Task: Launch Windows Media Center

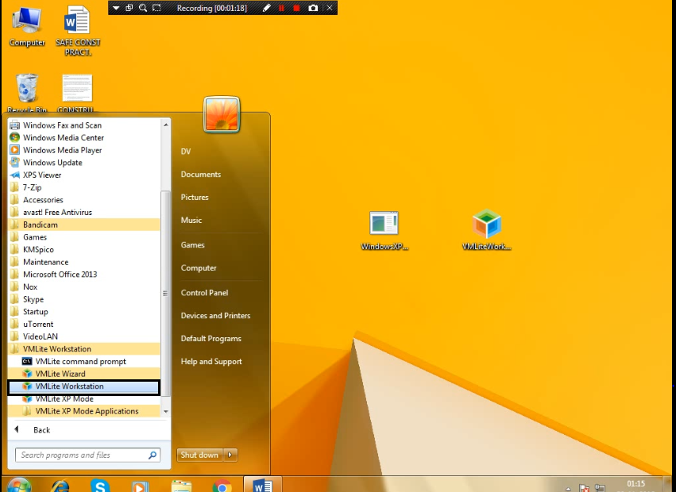Action: pyautogui.click(x=84, y=137)
